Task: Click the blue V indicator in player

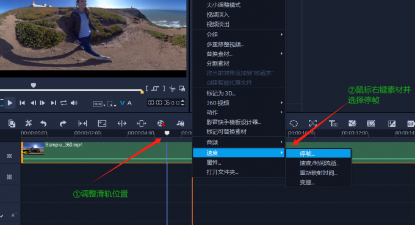Action: click(122, 103)
